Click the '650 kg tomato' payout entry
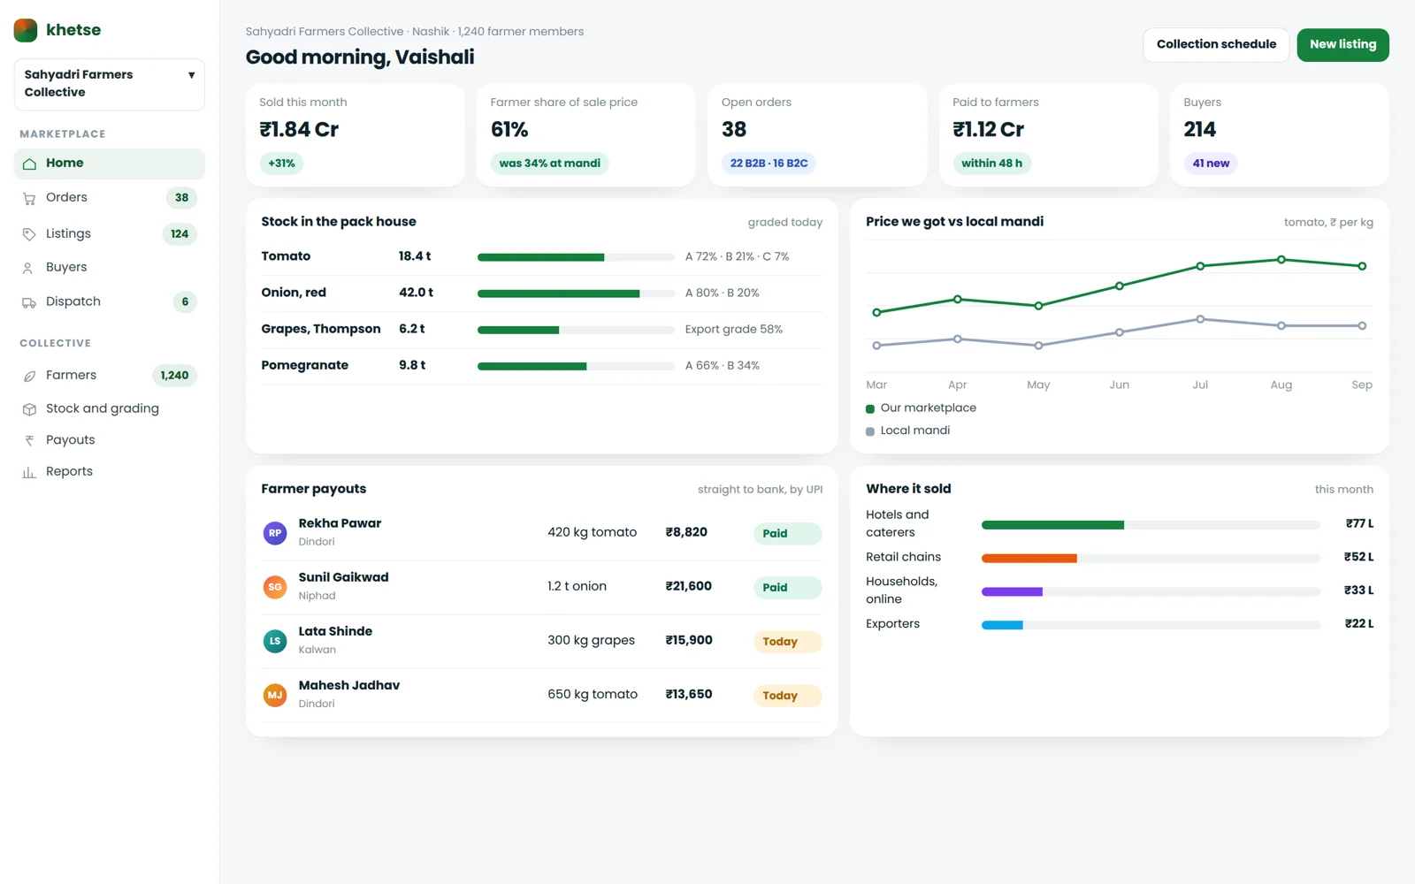 tap(593, 695)
